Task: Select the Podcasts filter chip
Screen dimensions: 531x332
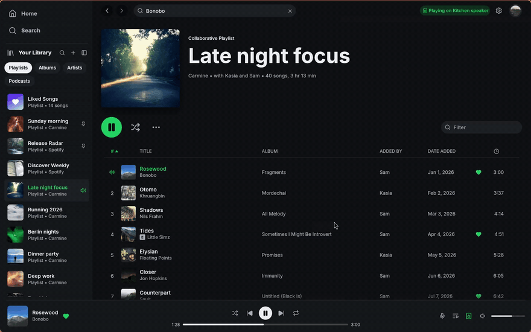Action: point(19,81)
